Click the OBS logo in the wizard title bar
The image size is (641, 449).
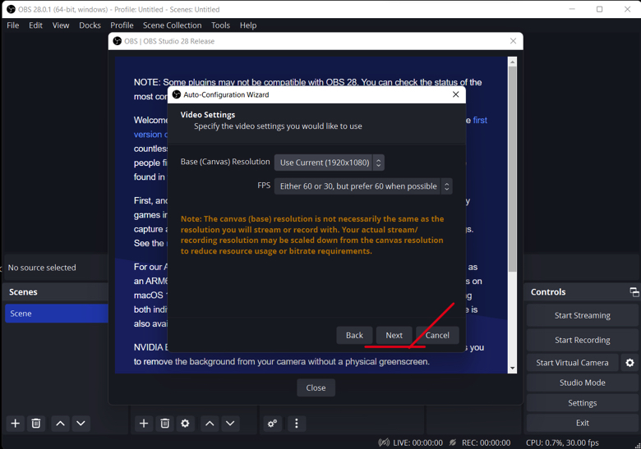click(x=177, y=94)
